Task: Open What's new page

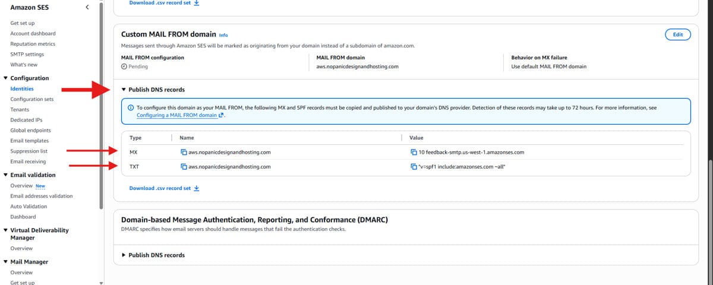Action: 24,65
